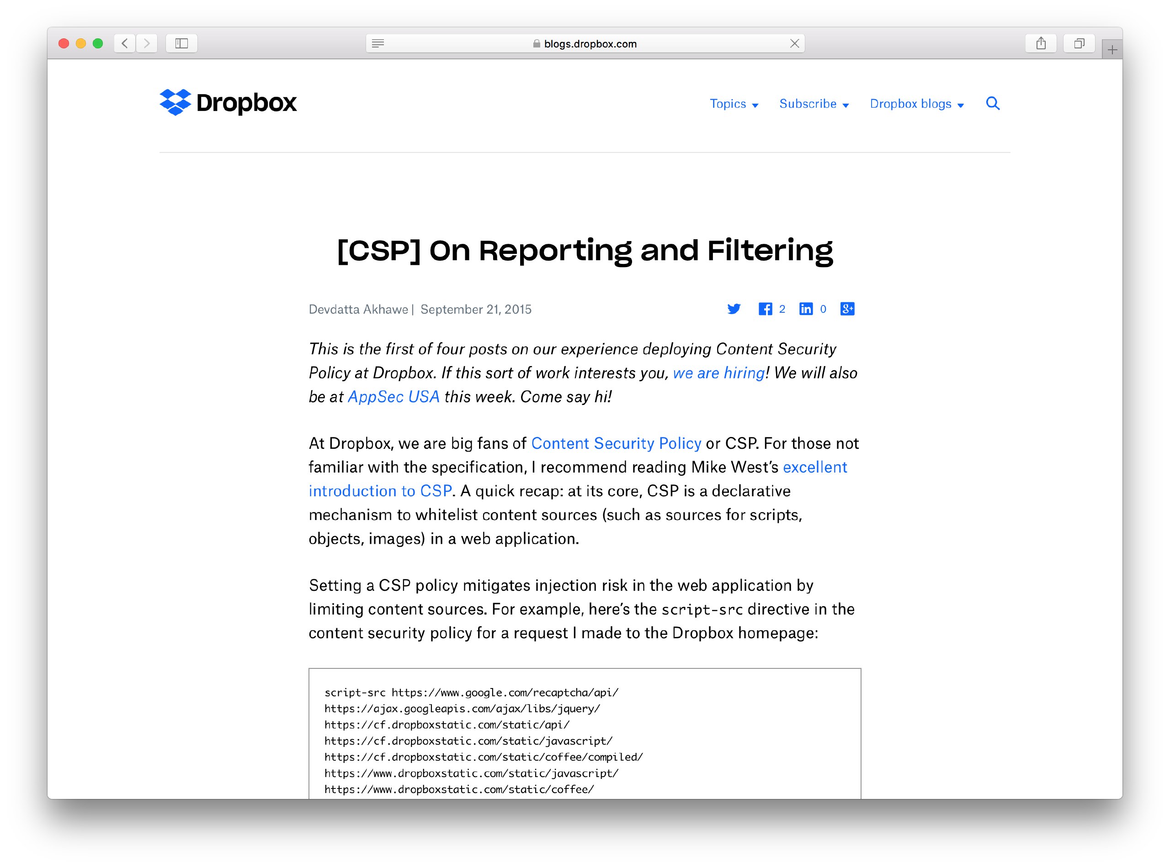The image size is (1170, 867).
Task: Click code line https://cf.dropboxstatic.com/static/javascript/
Action: [468, 741]
